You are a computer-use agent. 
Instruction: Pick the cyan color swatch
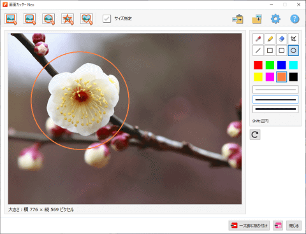point(293,65)
